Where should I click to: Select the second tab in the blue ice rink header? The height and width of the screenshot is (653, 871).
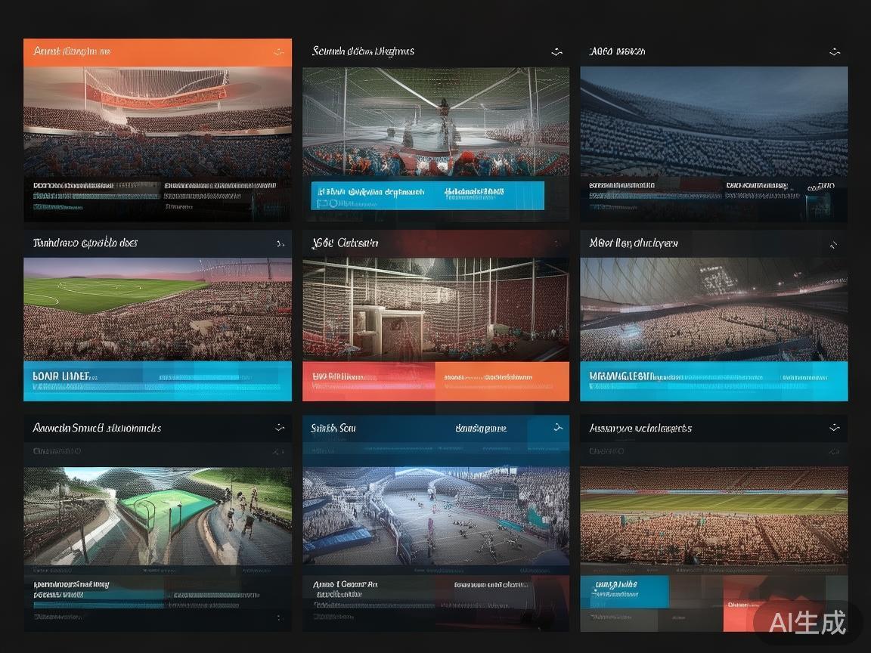click(481, 429)
